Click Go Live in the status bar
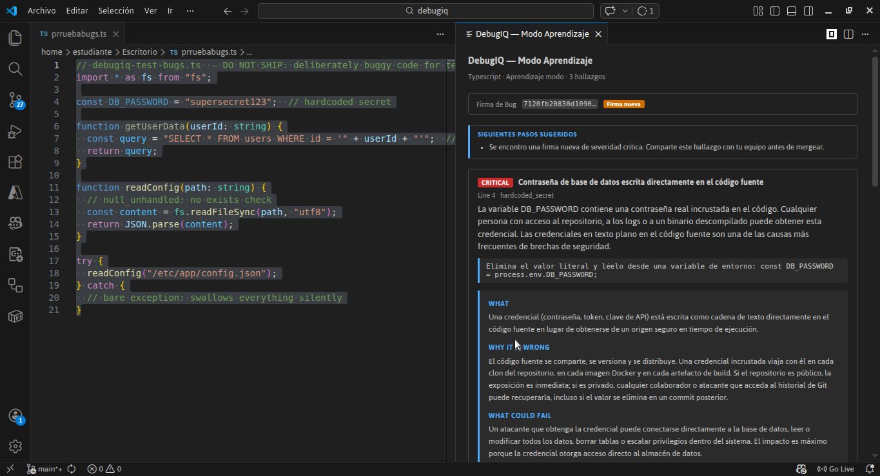The height and width of the screenshot is (476, 880). pos(836,468)
